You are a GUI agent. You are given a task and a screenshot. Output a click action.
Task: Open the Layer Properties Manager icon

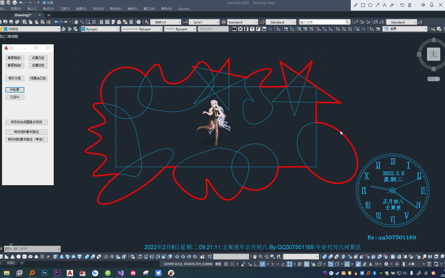101,22
